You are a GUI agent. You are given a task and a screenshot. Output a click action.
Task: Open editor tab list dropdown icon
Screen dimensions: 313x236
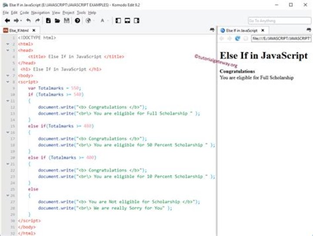click(212, 30)
